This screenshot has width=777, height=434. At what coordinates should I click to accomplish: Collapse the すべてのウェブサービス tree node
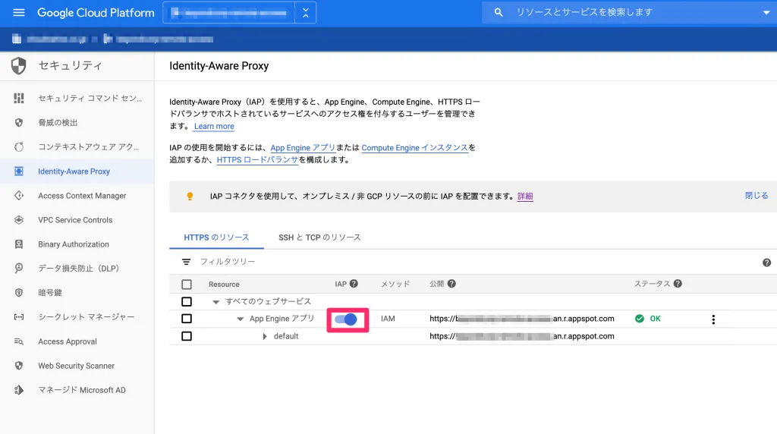pos(216,302)
